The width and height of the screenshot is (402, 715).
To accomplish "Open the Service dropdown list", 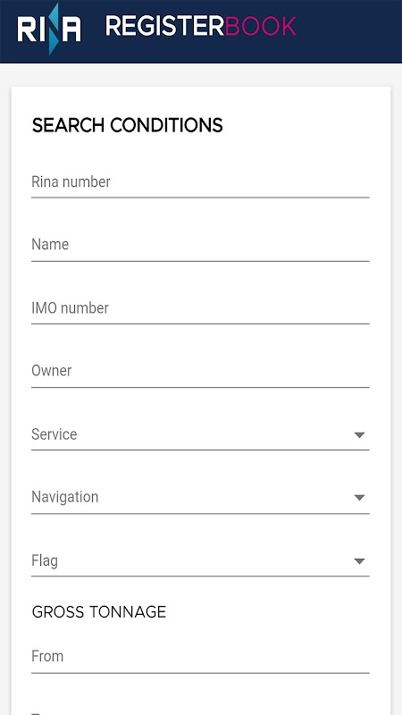I will [200, 435].
